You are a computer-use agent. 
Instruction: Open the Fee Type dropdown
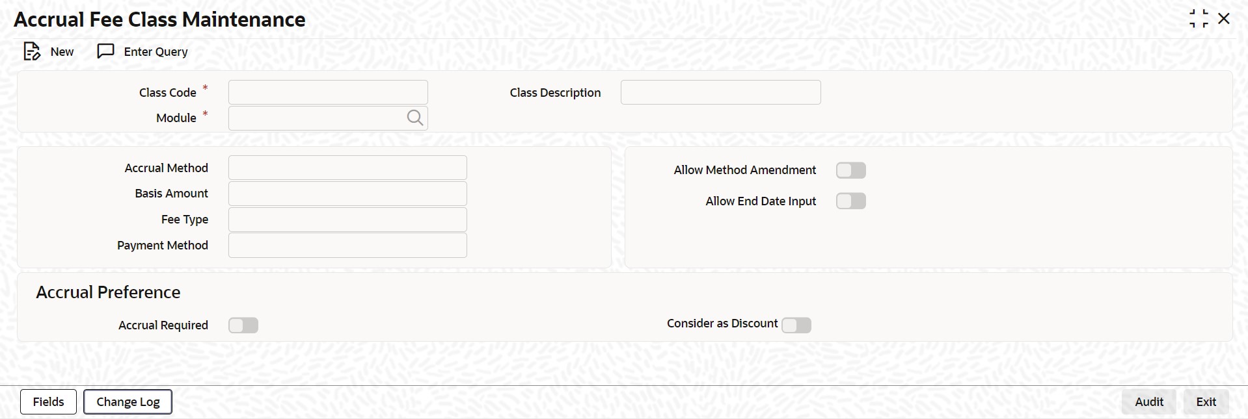(347, 220)
